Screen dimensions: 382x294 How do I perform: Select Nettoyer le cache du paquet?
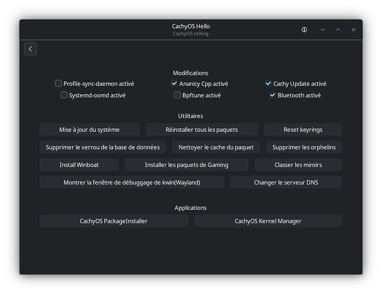pyautogui.click(x=216, y=147)
